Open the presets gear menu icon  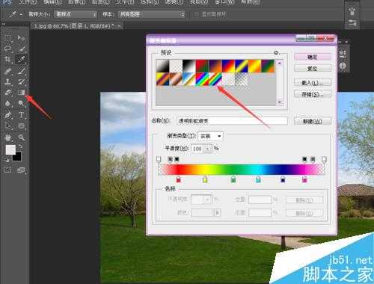click(277, 53)
